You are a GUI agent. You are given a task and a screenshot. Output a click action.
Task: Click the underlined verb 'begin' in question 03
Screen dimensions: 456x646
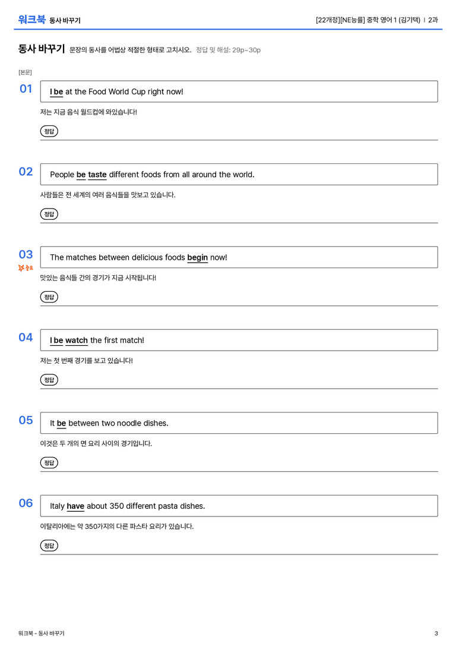198,257
